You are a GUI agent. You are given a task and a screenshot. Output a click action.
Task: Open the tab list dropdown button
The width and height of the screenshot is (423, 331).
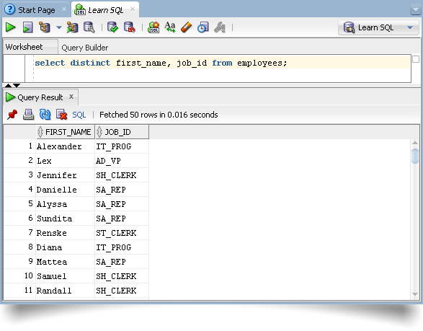(x=415, y=10)
